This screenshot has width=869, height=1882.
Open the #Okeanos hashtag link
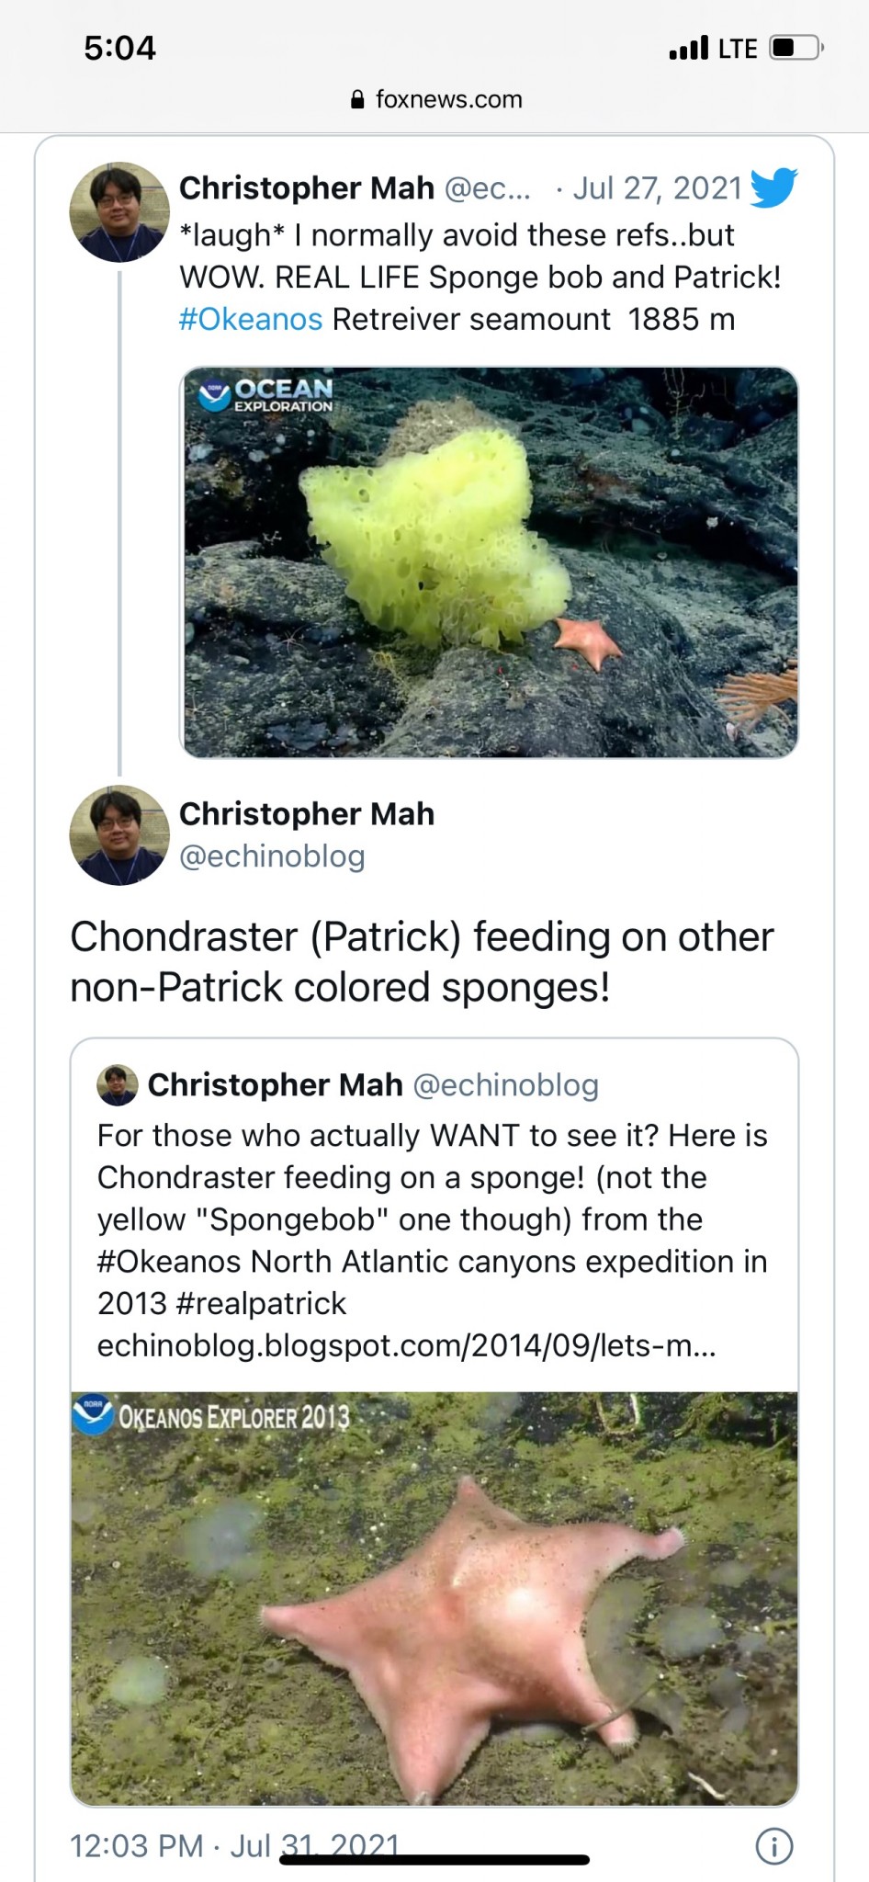(x=251, y=320)
